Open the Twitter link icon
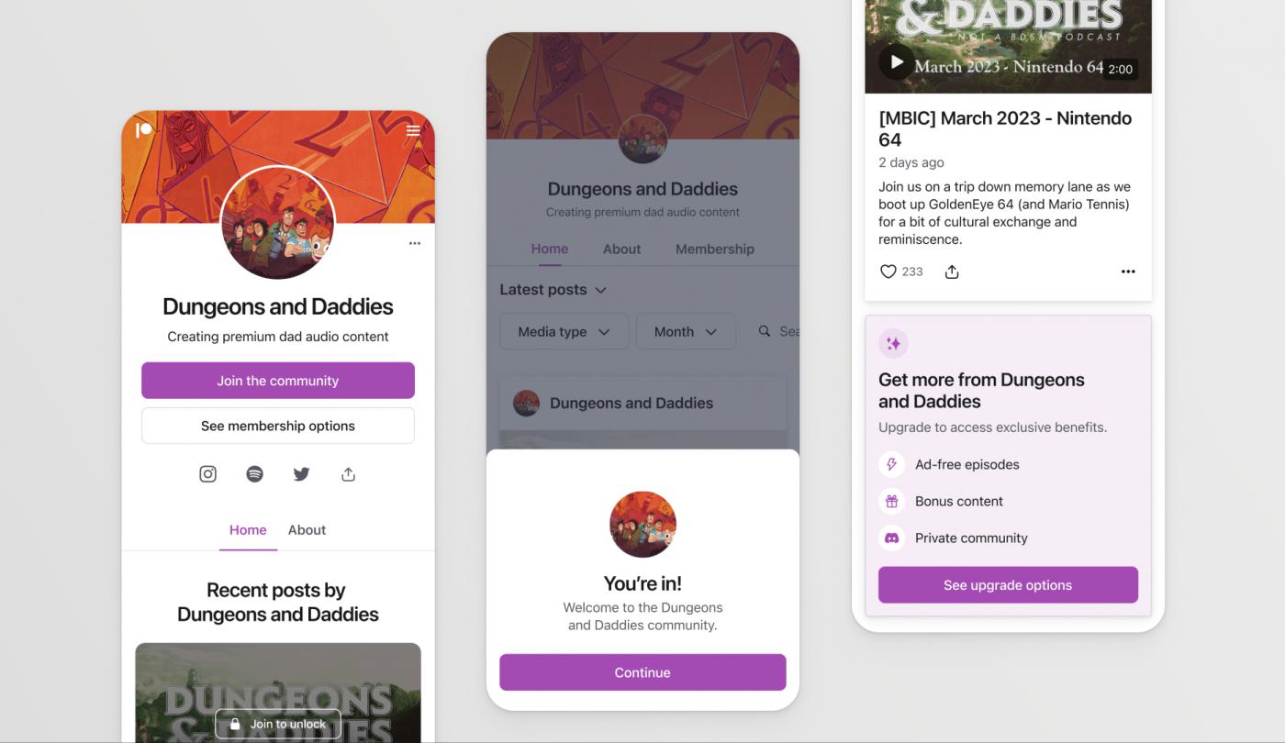The image size is (1285, 743). point(301,474)
